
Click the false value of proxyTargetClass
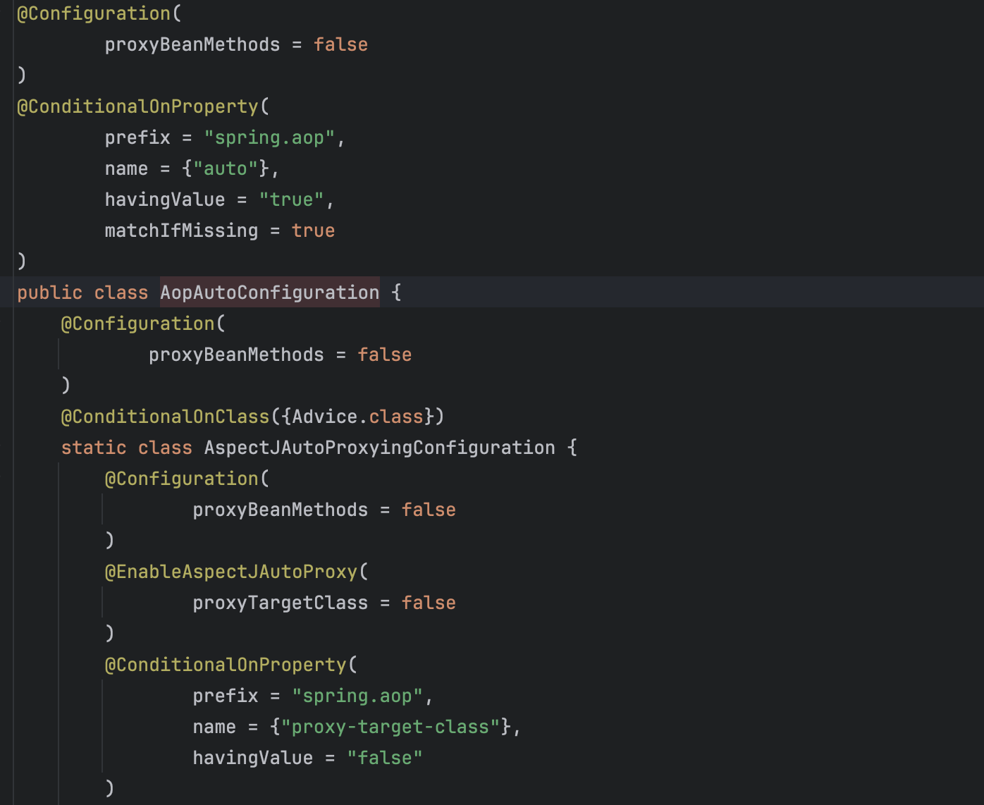pos(429,603)
